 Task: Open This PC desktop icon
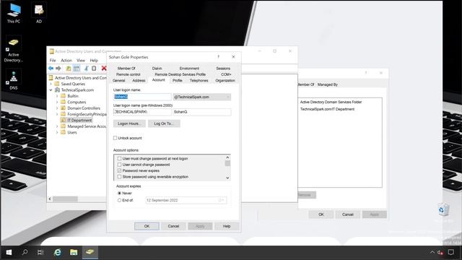(14, 13)
